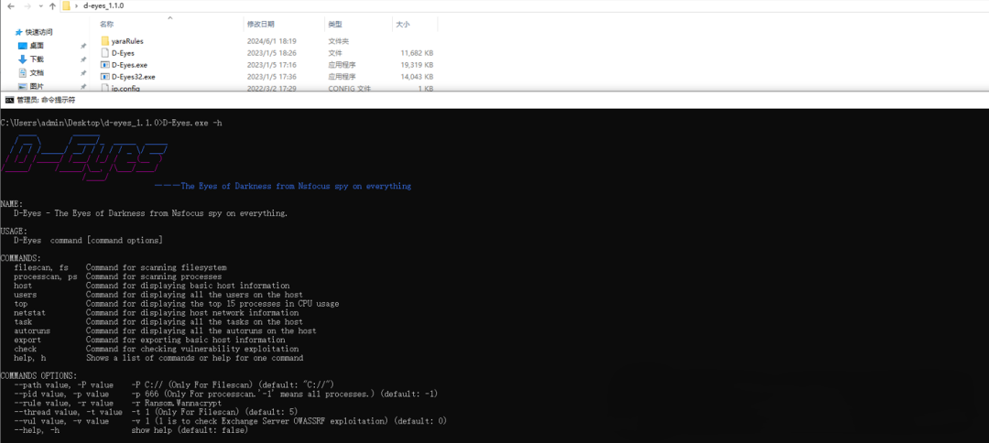Click the D-Eyes.exe application icon
This screenshot has width=989, height=443.
(105, 65)
